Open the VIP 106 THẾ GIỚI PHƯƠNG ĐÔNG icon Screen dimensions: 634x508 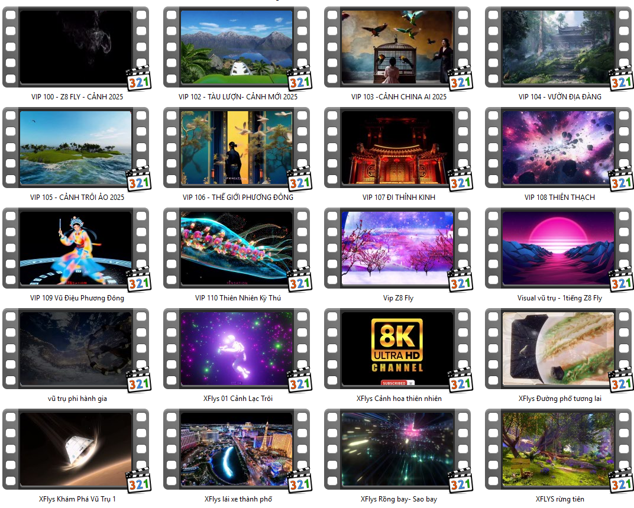[x=237, y=148]
